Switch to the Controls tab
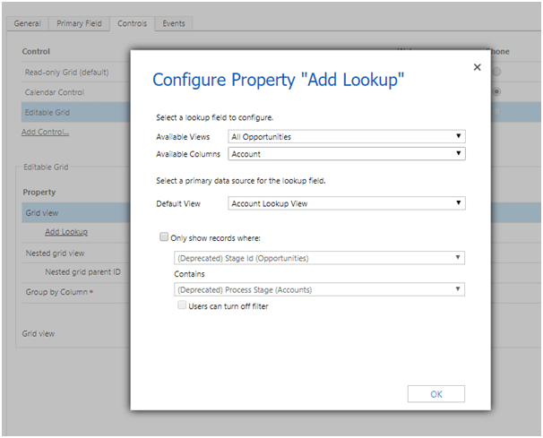 pyautogui.click(x=132, y=23)
